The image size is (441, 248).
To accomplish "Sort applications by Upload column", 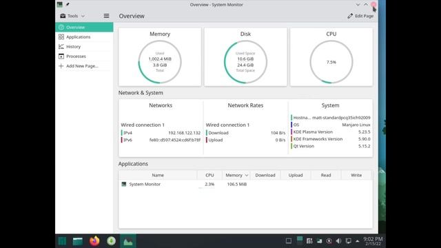I will tap(296, 175).
